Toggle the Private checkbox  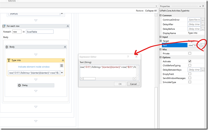coord(190,54)
